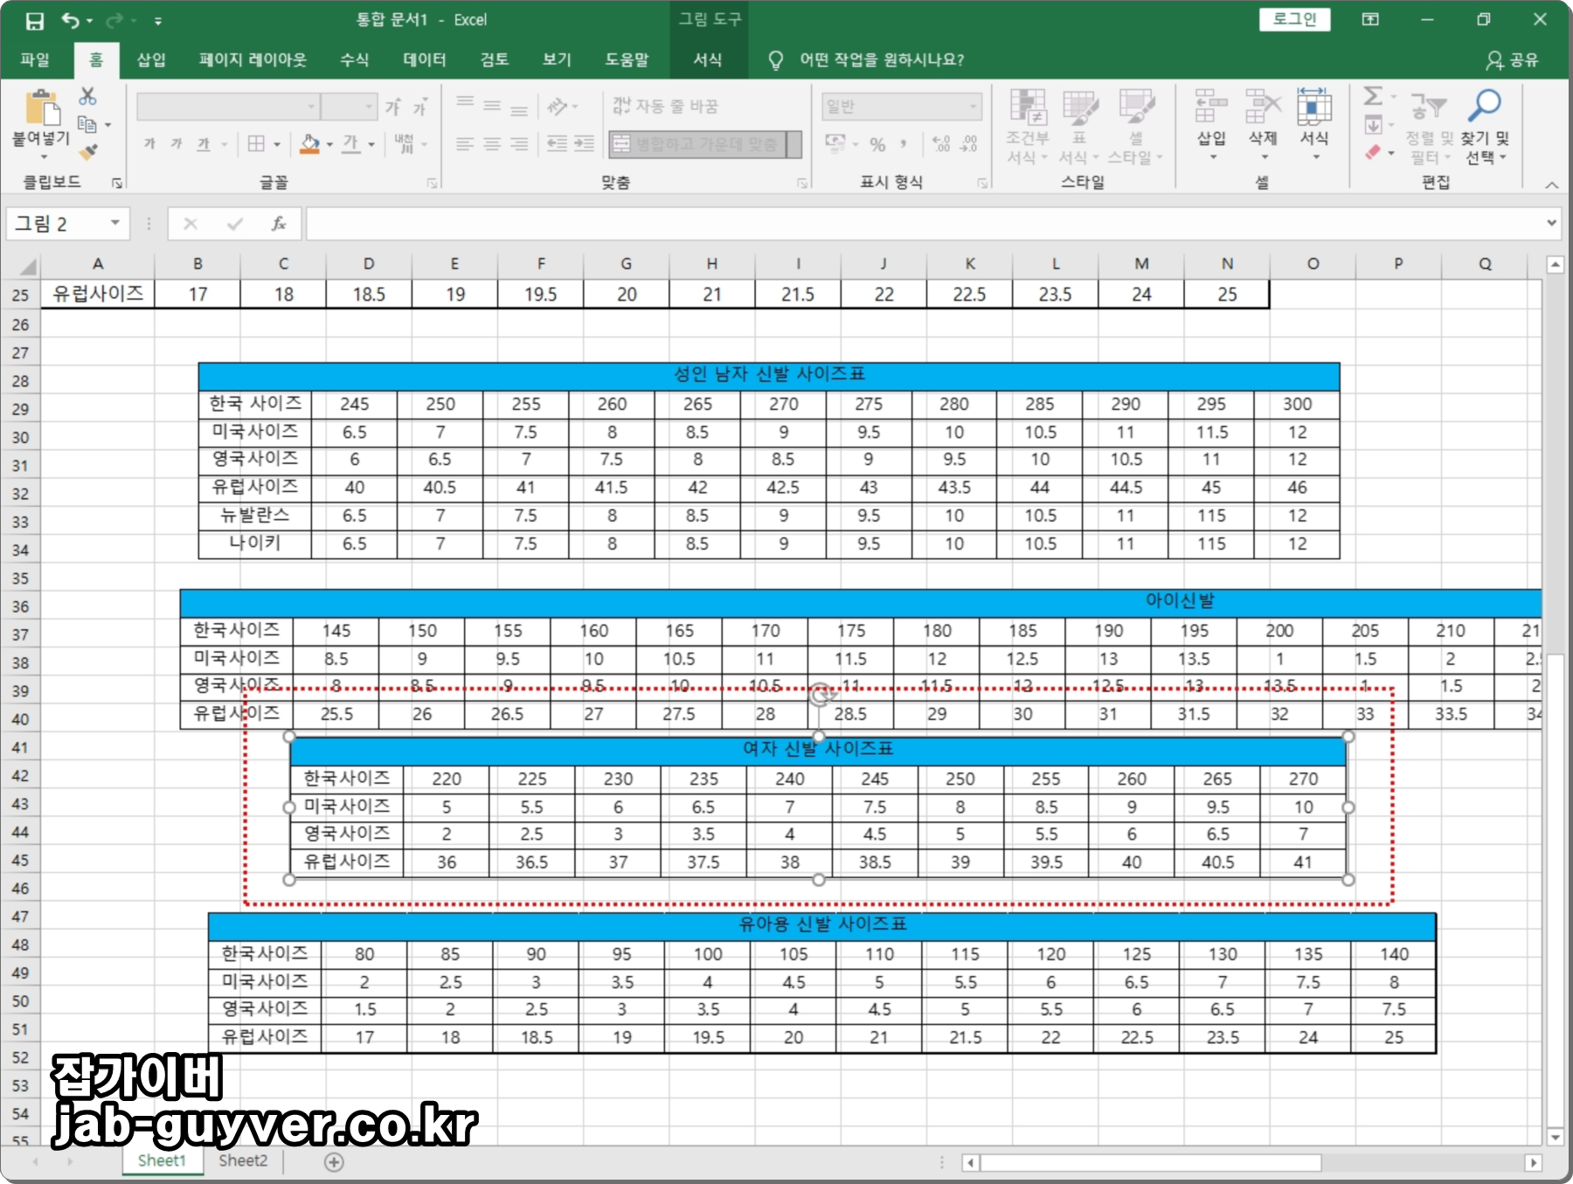Click the ribbon display options icon

[1370, 19]
